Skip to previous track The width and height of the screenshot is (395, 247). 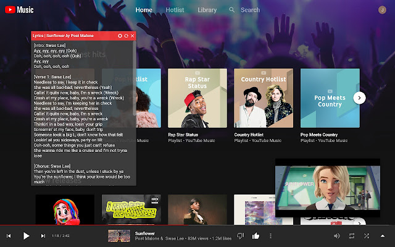[x=9, y=236]
